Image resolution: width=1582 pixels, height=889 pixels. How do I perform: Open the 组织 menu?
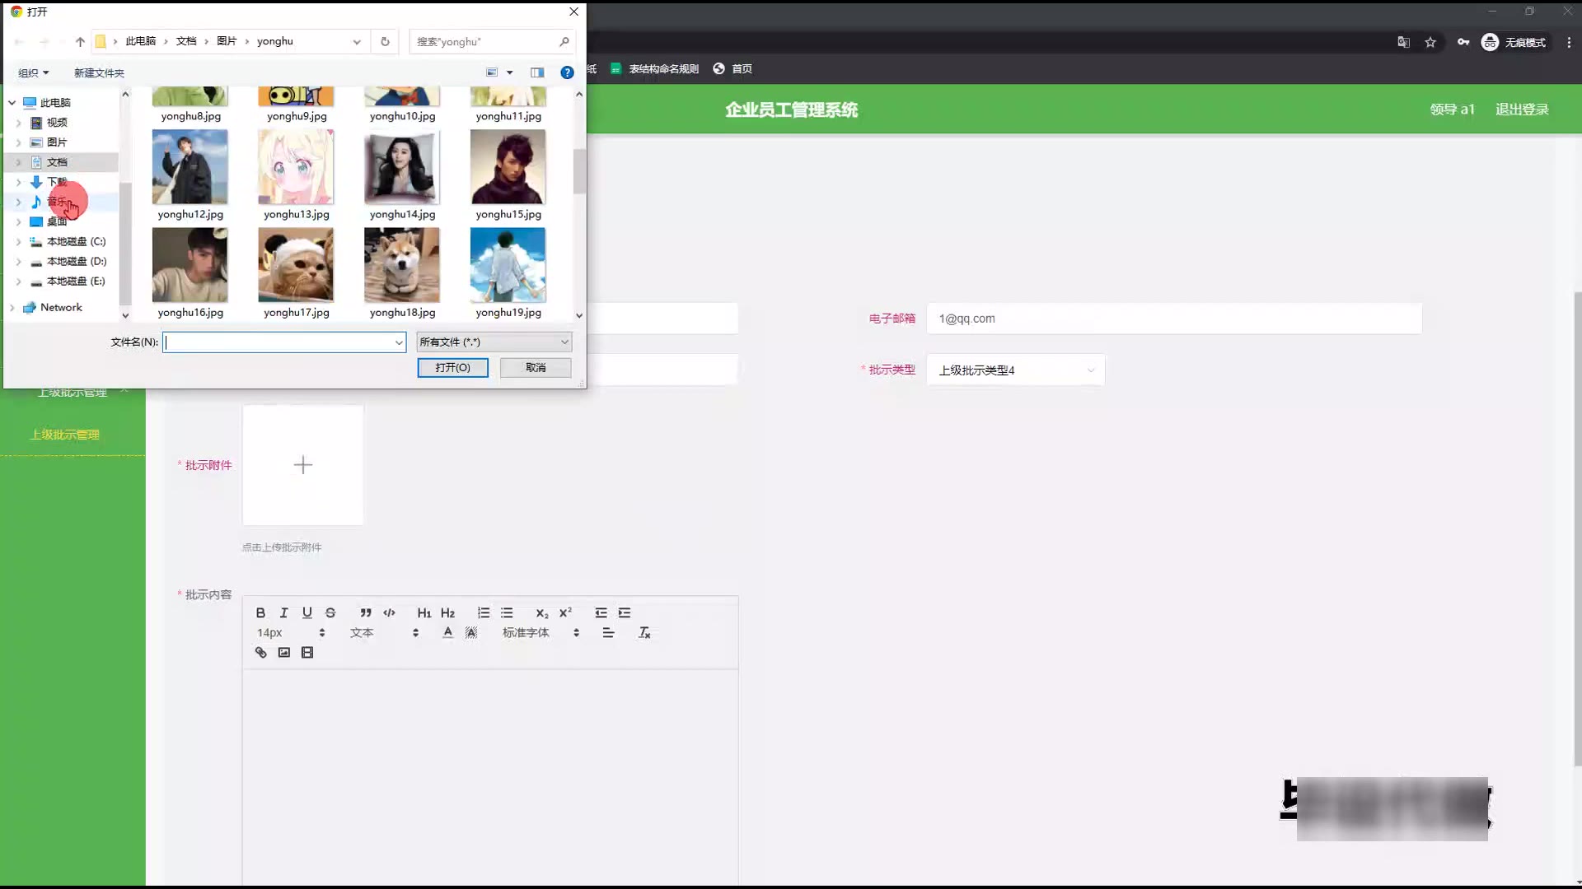[34, 72]
